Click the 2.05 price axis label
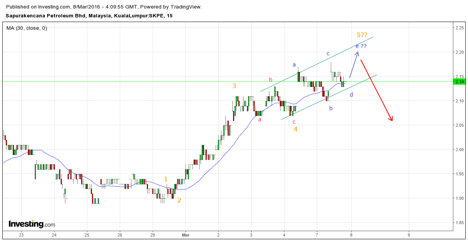Viewport: 468px width, 240px height. coord(459,125)
